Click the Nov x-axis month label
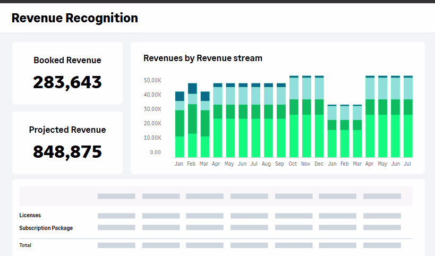 point(306,164)
